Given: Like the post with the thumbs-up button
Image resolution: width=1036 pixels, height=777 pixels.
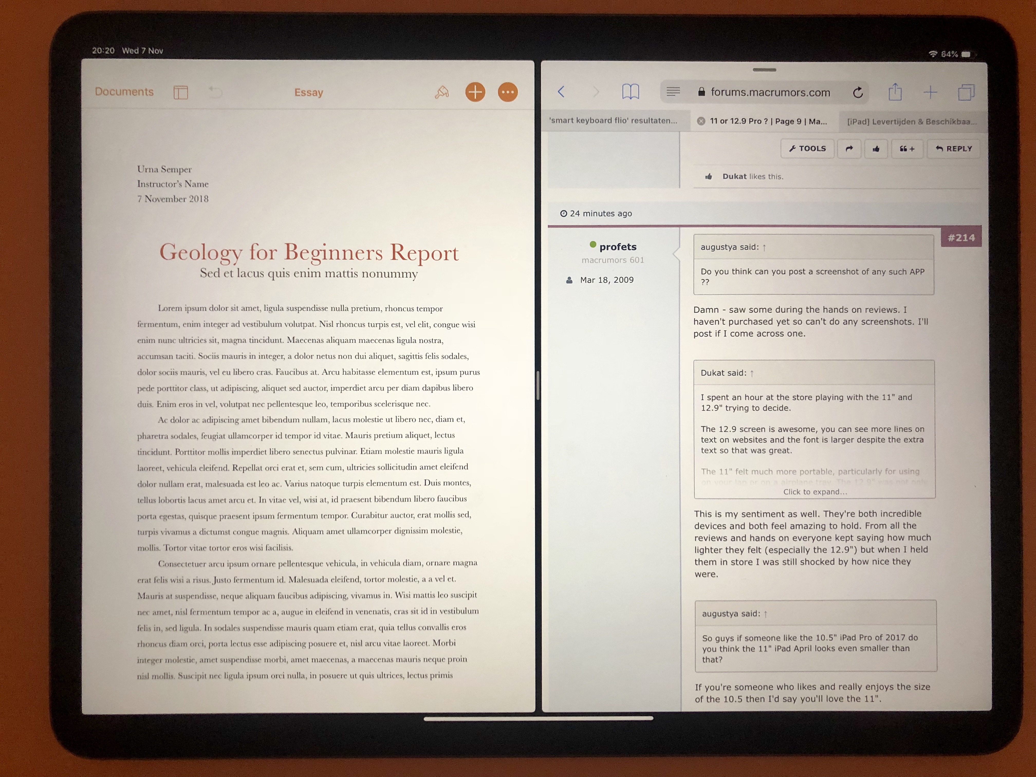Looking at the screenshot, I should point(876,149).
